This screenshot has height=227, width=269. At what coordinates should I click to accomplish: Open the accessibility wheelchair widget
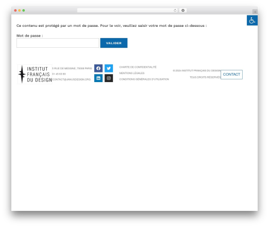(x=252, y=20)
